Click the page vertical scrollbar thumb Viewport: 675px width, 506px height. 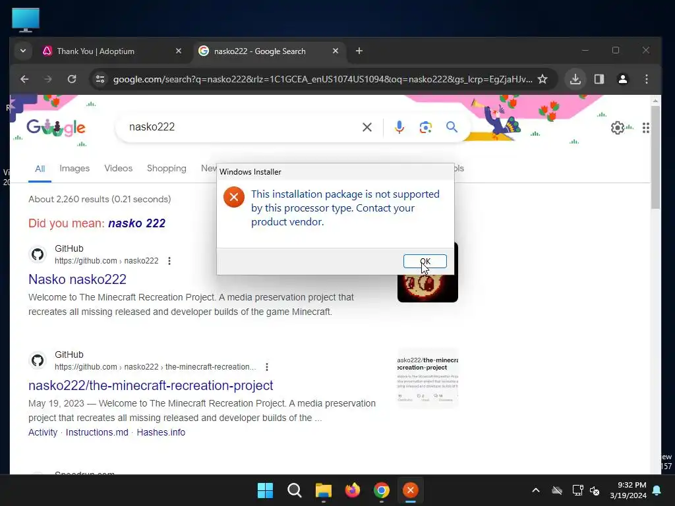coord(655,157)
